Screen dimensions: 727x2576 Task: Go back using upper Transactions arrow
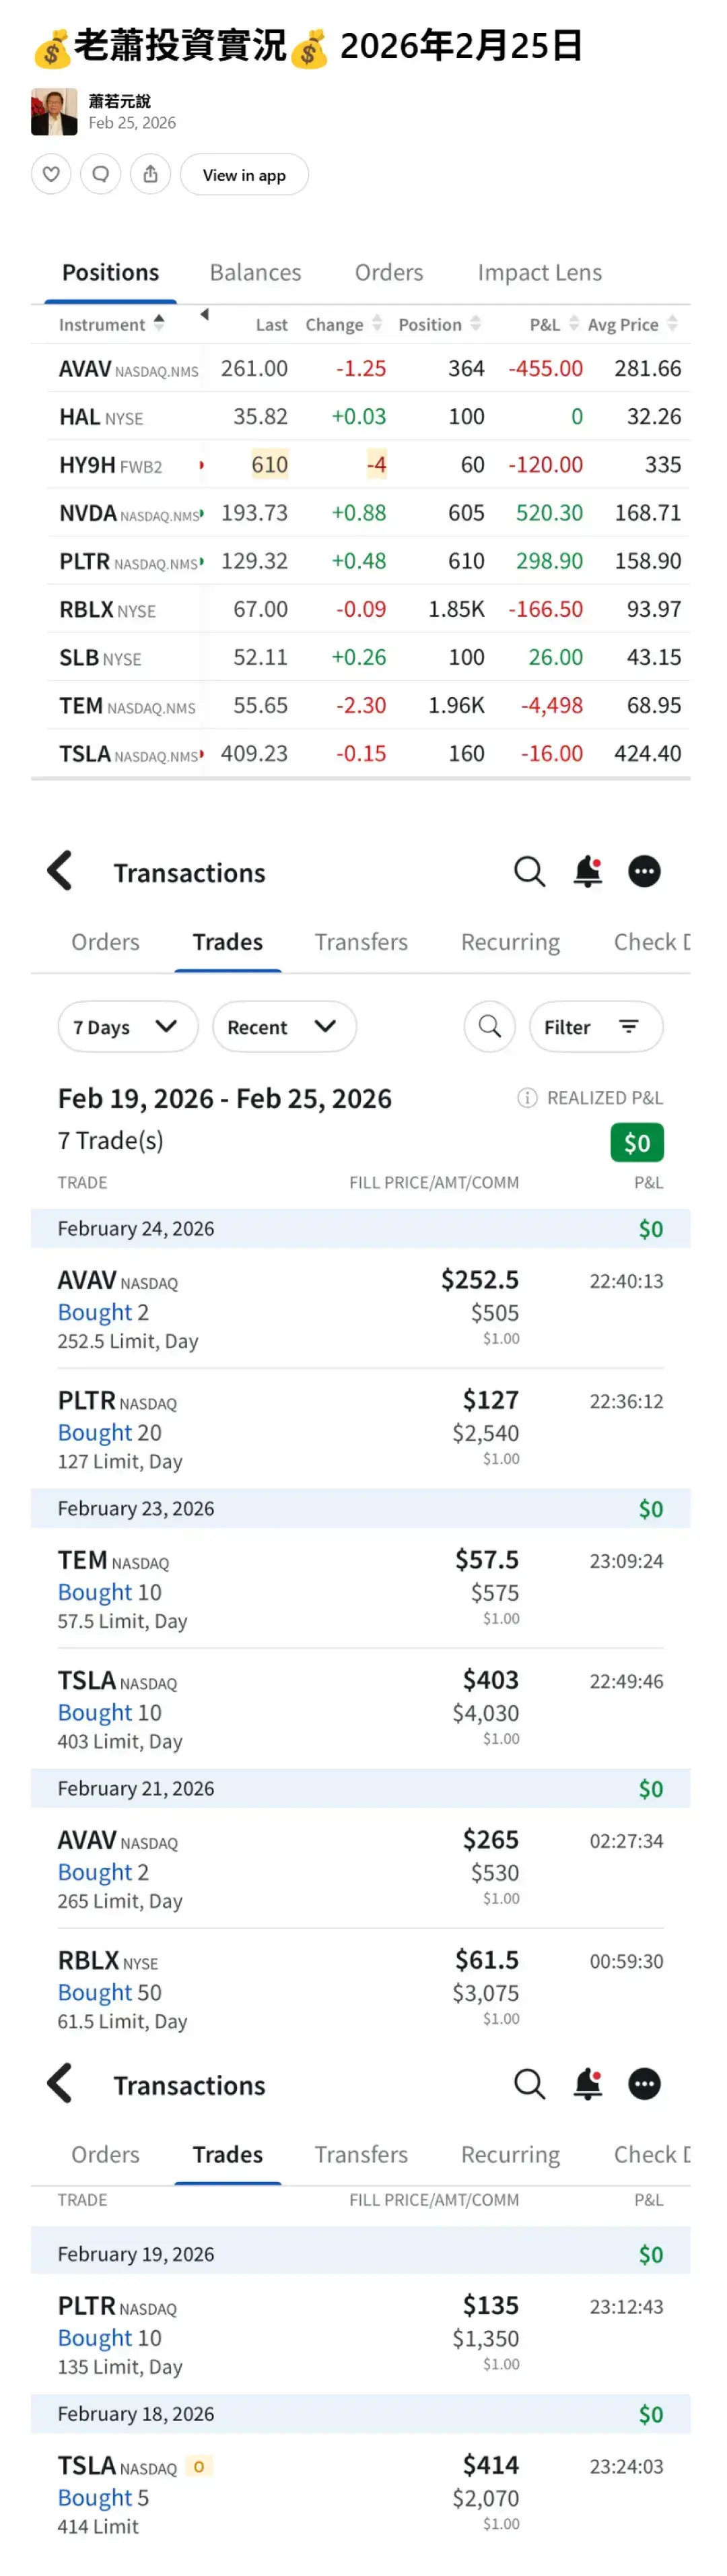pos(60,871)
